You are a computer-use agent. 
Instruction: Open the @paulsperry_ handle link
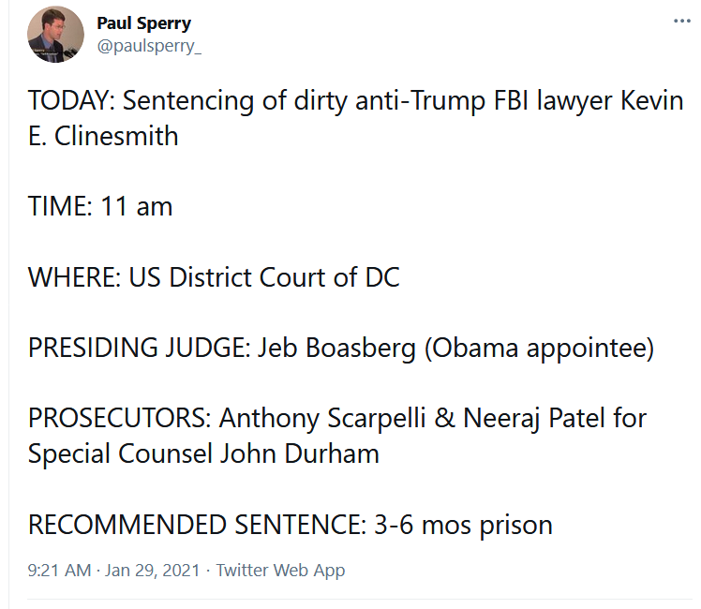tap(149, 46)
